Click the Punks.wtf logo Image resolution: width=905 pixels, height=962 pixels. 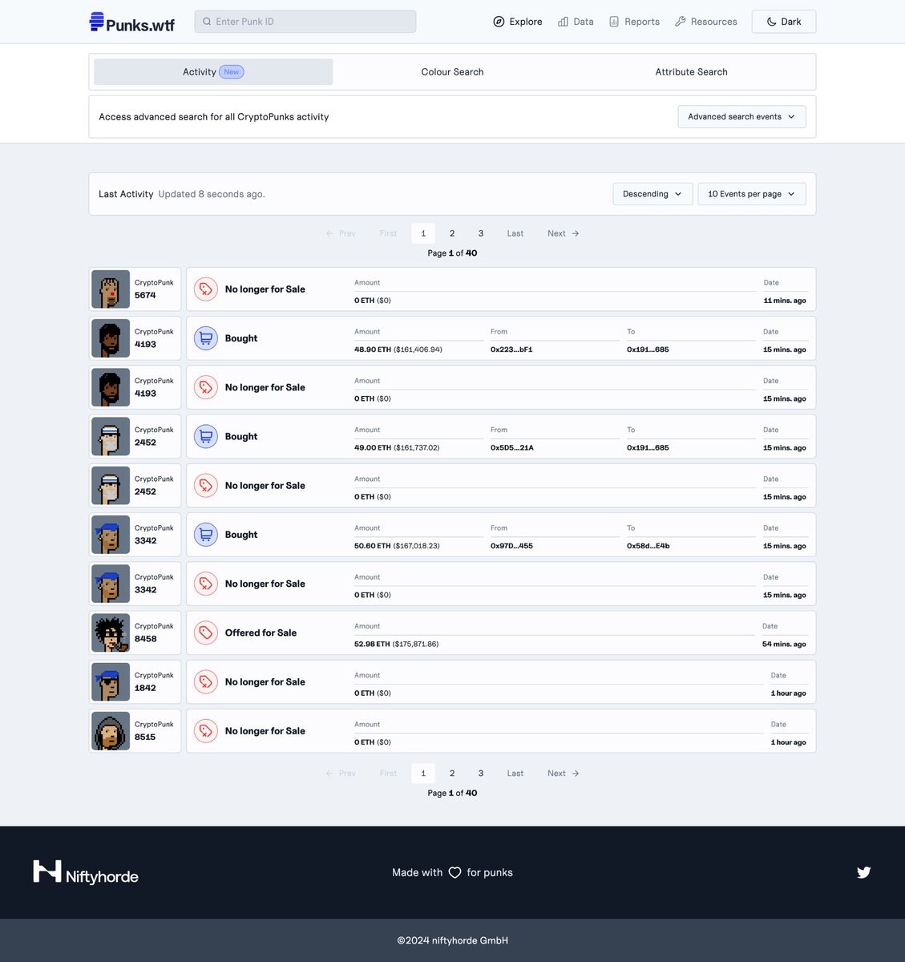(132, 22)
